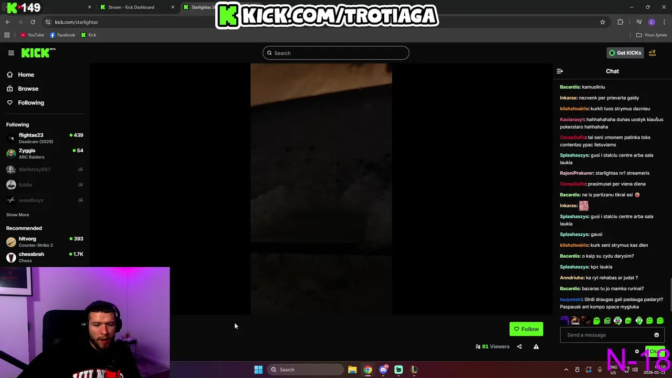Click the 61 Viewers count
This screenshot has width=672, height=378.
tap(492, 346)
